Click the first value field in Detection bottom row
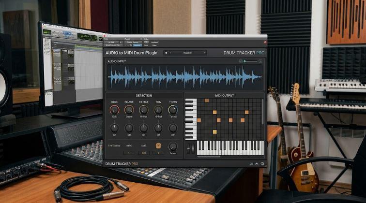Screen dimensions: 366x203 (x=129, y=153)
